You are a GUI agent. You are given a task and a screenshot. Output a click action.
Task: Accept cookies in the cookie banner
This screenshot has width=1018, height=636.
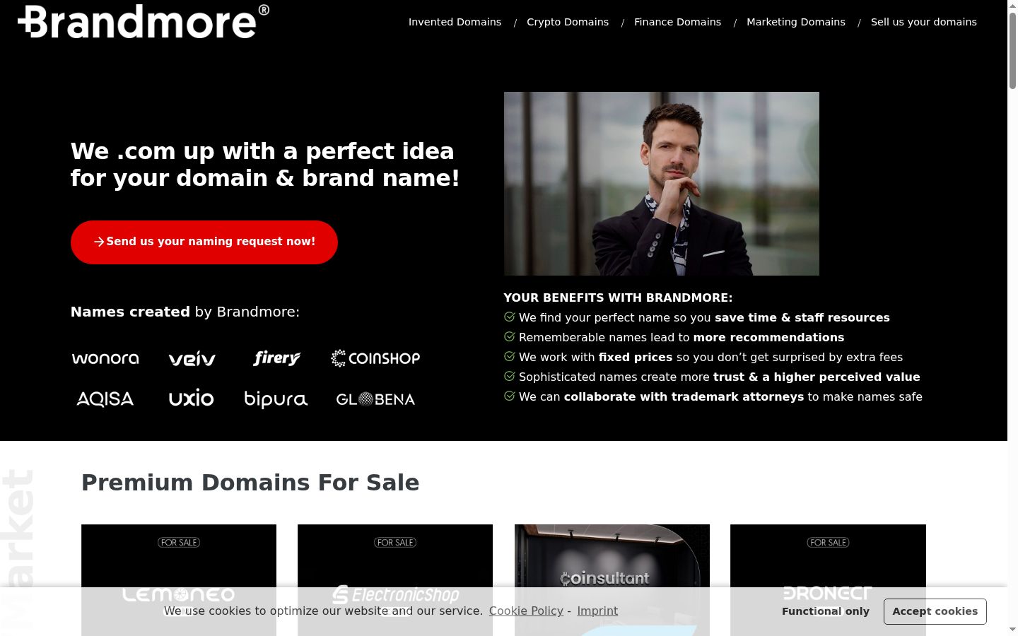935,611
